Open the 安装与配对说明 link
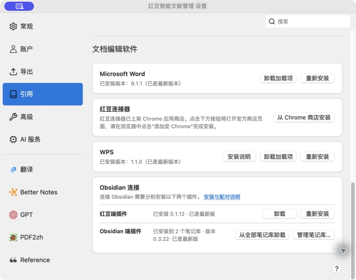 222,197
